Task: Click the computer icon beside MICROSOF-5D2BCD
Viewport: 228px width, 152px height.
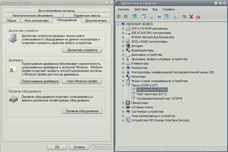Action: pyautogui.click(x=123, y=24)
